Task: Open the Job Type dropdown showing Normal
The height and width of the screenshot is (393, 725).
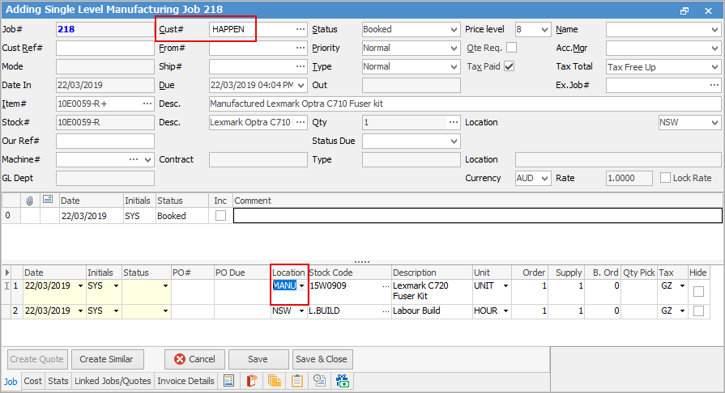Action: (454, 67)
